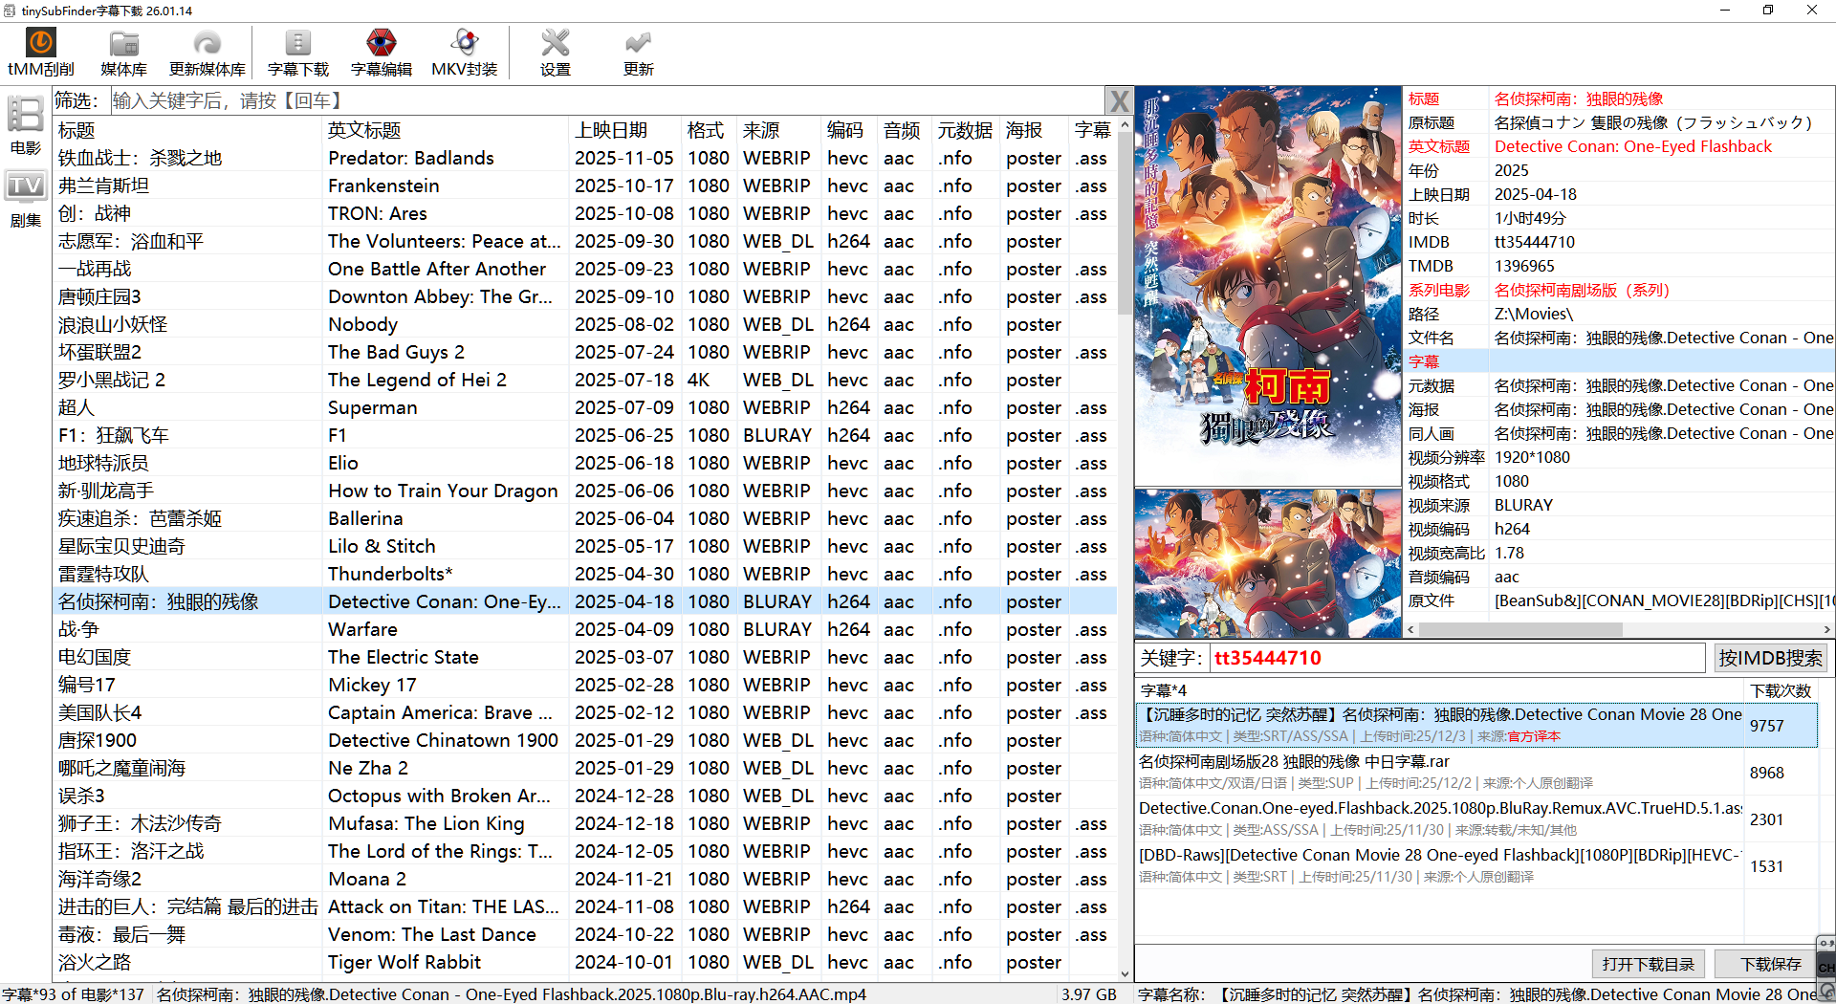Click the 打开下载目录 button
Viewport: 1836px width, 1004px height.
[x=1648, y=964]
